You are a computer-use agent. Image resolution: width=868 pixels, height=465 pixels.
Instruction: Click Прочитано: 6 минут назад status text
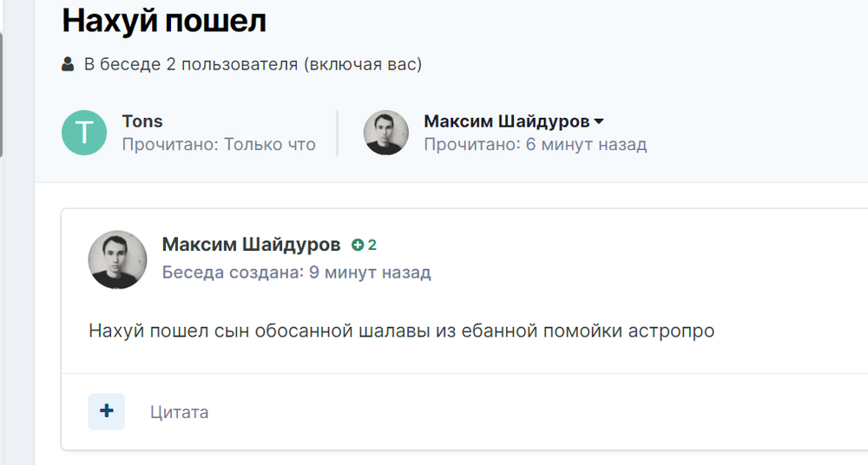pos(536,145)
